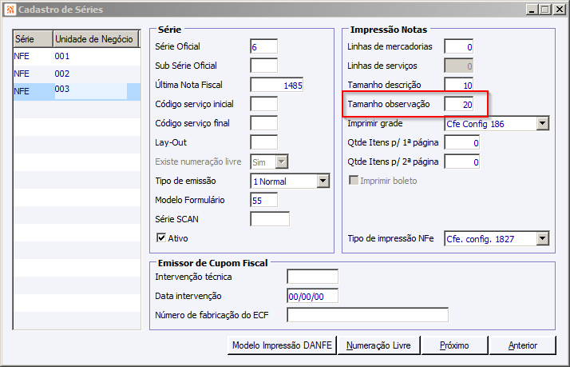Image resolution: width=570 pixels, height=367 pixels.
Task: Go to the Próximo record
Action: point(453,345)
